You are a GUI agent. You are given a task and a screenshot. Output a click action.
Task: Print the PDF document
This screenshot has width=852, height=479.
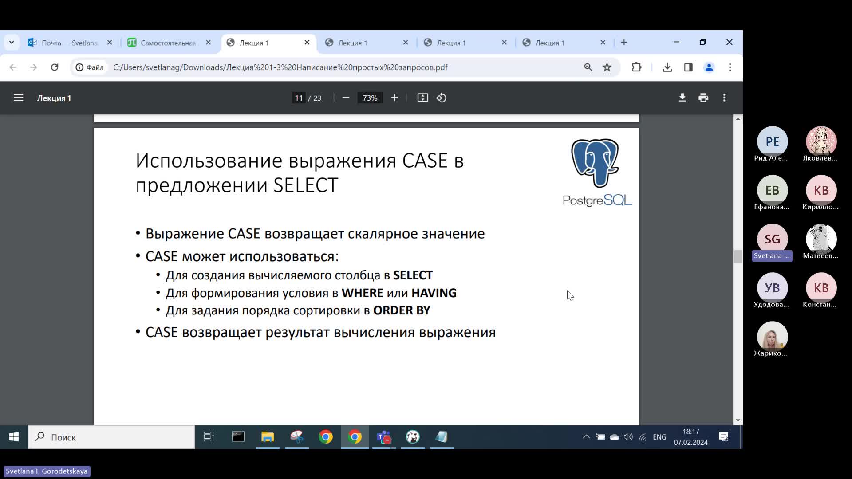(x=703, y=98)
